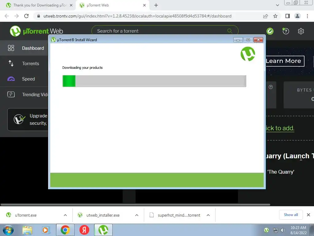Close the µTorrent Web browser tab
The image size is (314, 236).
144,6
